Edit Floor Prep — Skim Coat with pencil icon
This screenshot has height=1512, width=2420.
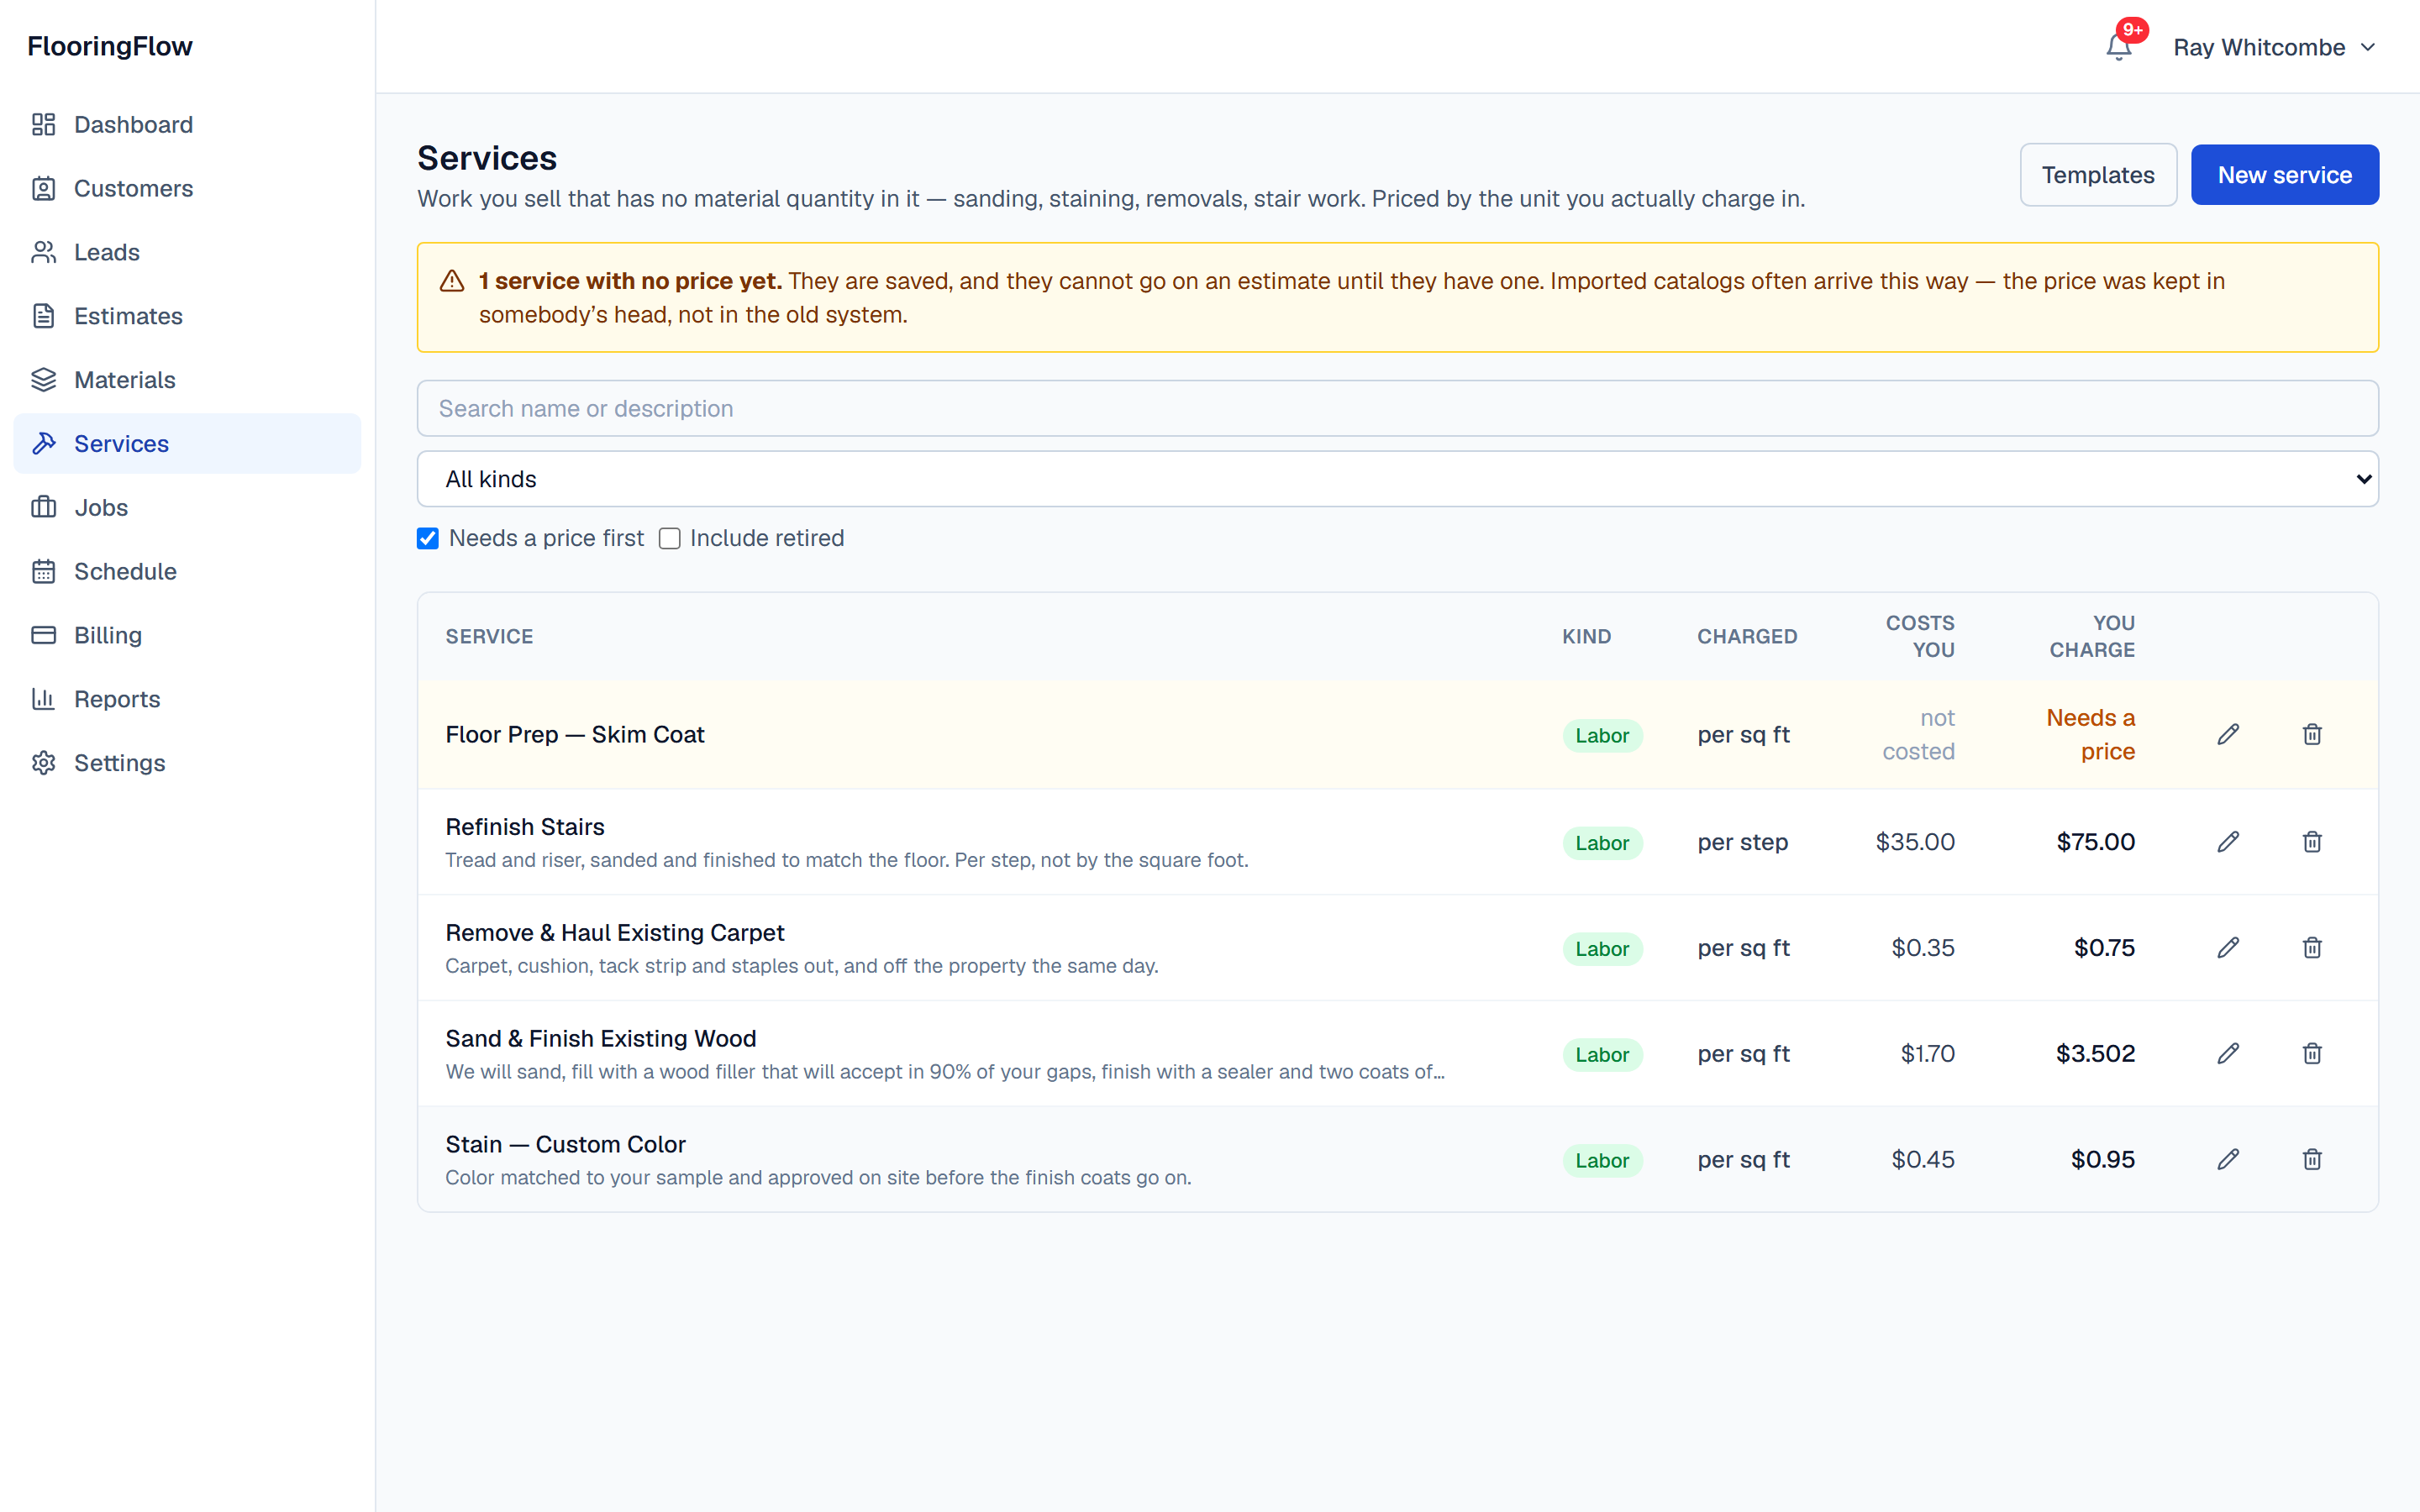coord(2228,735)
